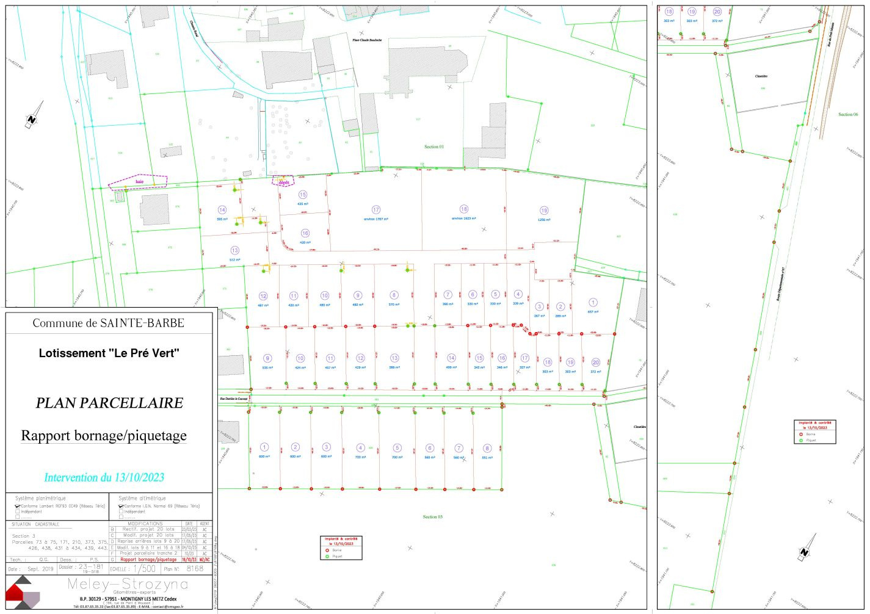Click the red Borne symbol in the main plan legend

327,550
